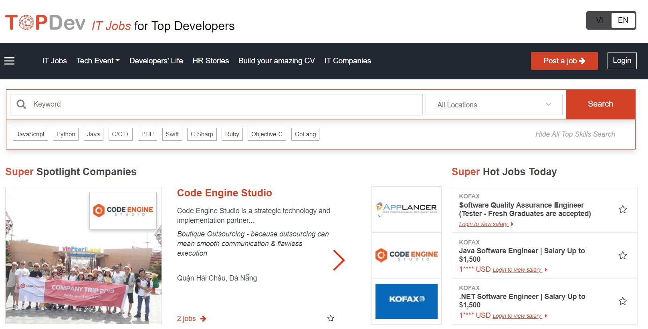Image resolution: width=648 pixels, height=329 pixels.
Task: Select the Python skill tag
Action: 66,134
